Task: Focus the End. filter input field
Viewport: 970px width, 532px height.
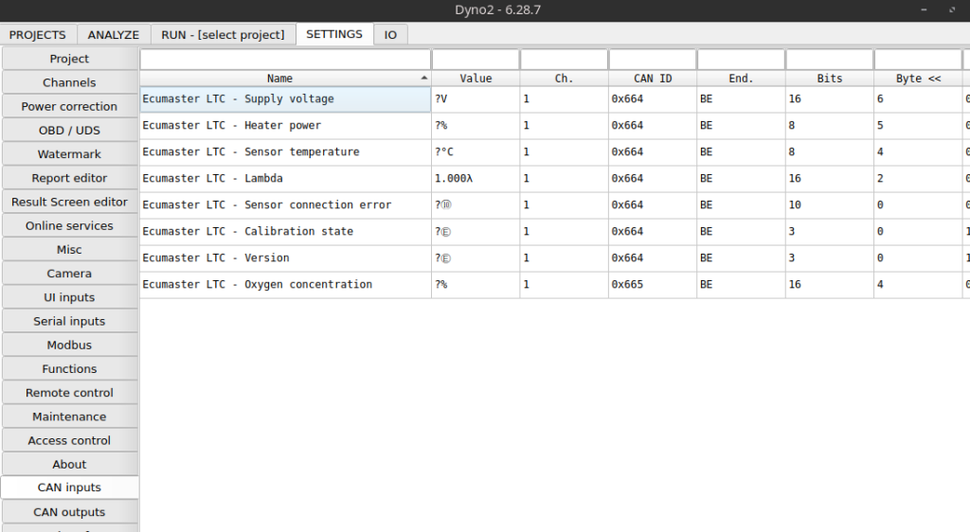Action: click(x=741, y=60)
